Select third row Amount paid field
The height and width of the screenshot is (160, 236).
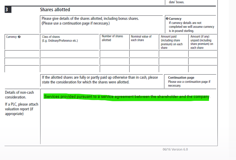tap(173, 69)
